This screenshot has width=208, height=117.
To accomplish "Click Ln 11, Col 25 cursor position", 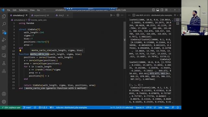I will click(x=122, y=108).
